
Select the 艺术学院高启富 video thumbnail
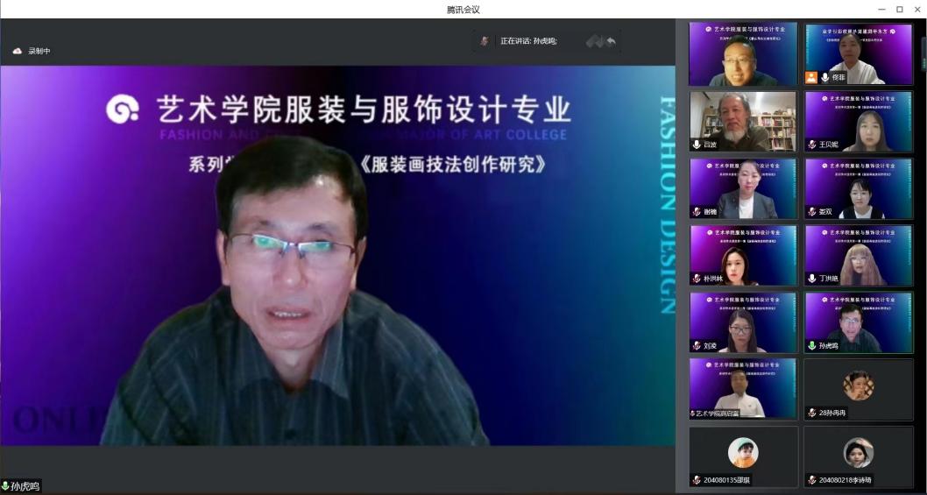[743, 388]
